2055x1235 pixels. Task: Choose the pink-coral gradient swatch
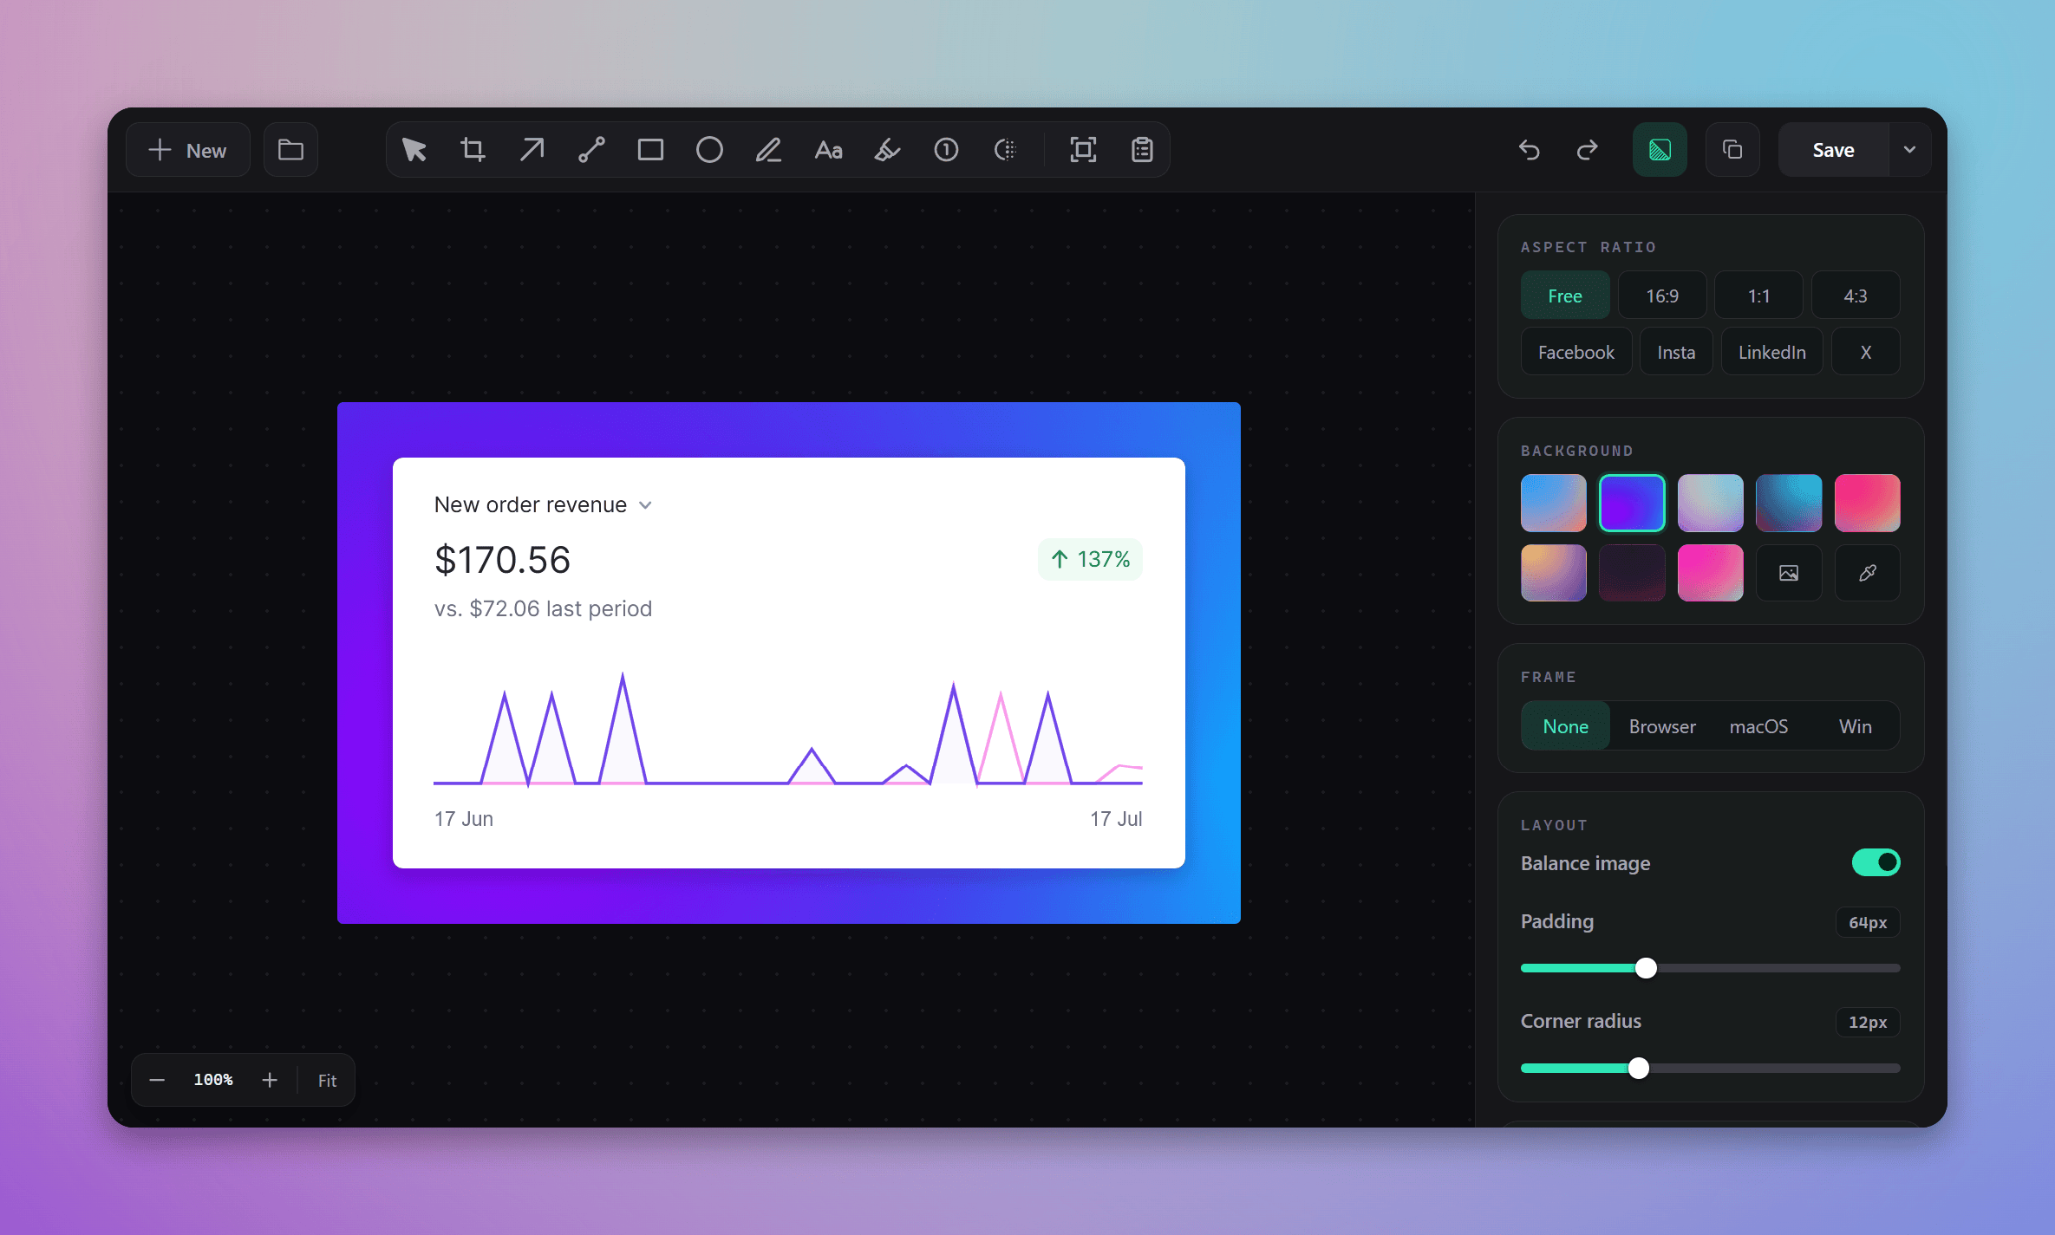pos(1868,503)
